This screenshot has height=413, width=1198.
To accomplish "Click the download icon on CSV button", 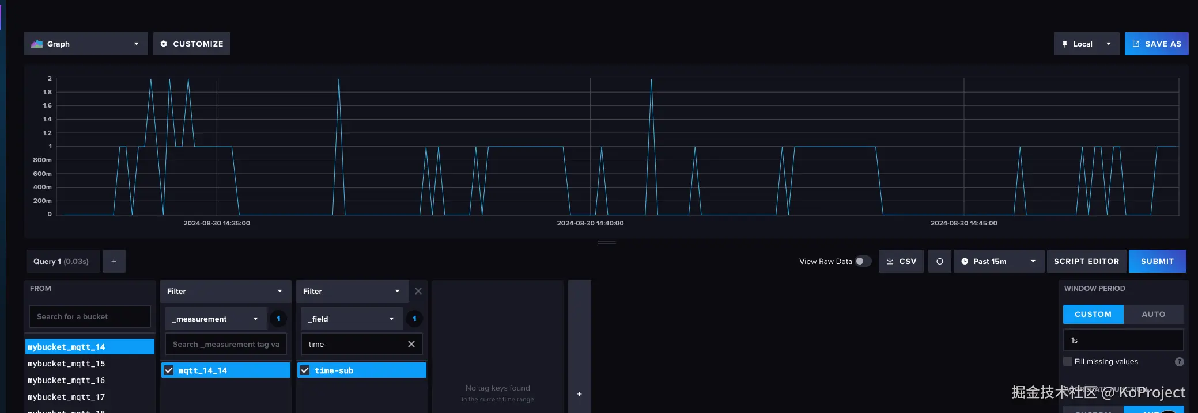I will pyautogui.click(x=890, y=261).
